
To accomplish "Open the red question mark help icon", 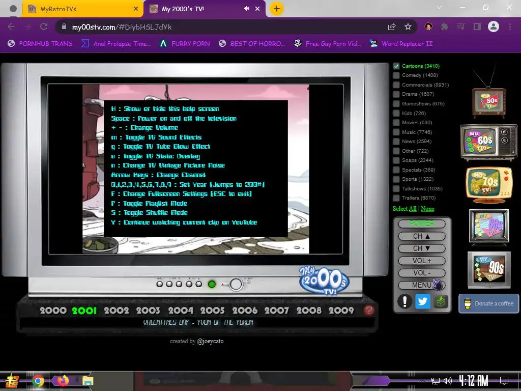I will point(369,310).
